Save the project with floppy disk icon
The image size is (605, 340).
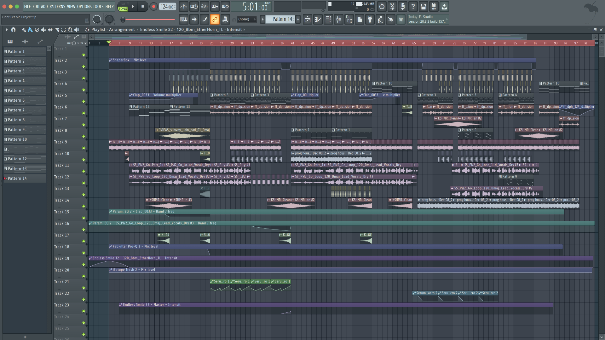(423, 6)
